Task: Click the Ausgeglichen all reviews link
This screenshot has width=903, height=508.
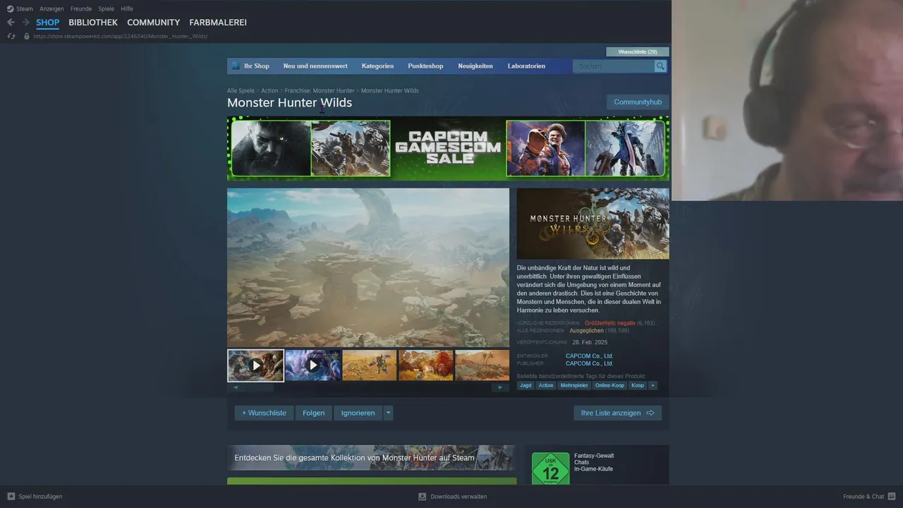Action: (x=587, y=330)
